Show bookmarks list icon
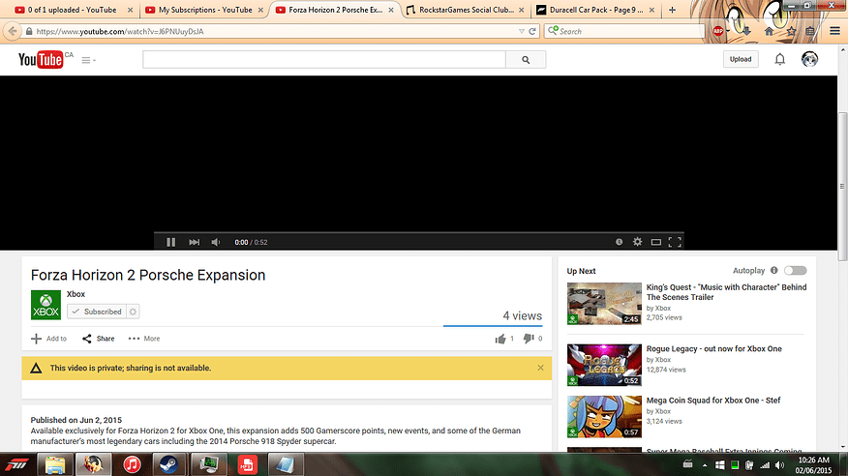The height and width of the screenshot is (476, 848). 809,31
